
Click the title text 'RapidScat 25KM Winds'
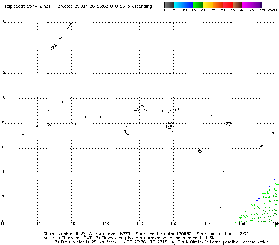point(28,6)
